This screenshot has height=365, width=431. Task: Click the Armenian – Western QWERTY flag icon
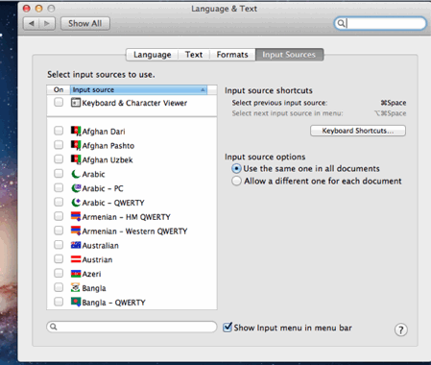(76, 231)
